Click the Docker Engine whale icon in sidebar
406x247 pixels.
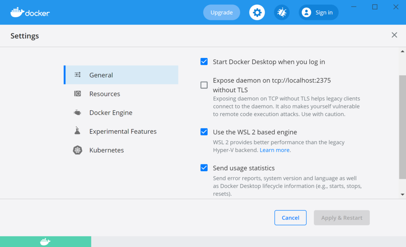[77, 113]
